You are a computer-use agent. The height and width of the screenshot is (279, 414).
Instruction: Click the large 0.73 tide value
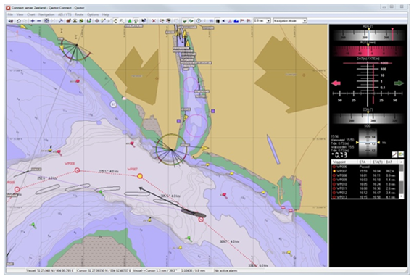pos(339,155)
